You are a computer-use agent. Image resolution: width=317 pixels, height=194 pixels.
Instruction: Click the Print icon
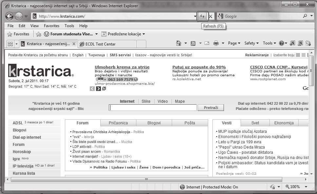coord(216,43)
